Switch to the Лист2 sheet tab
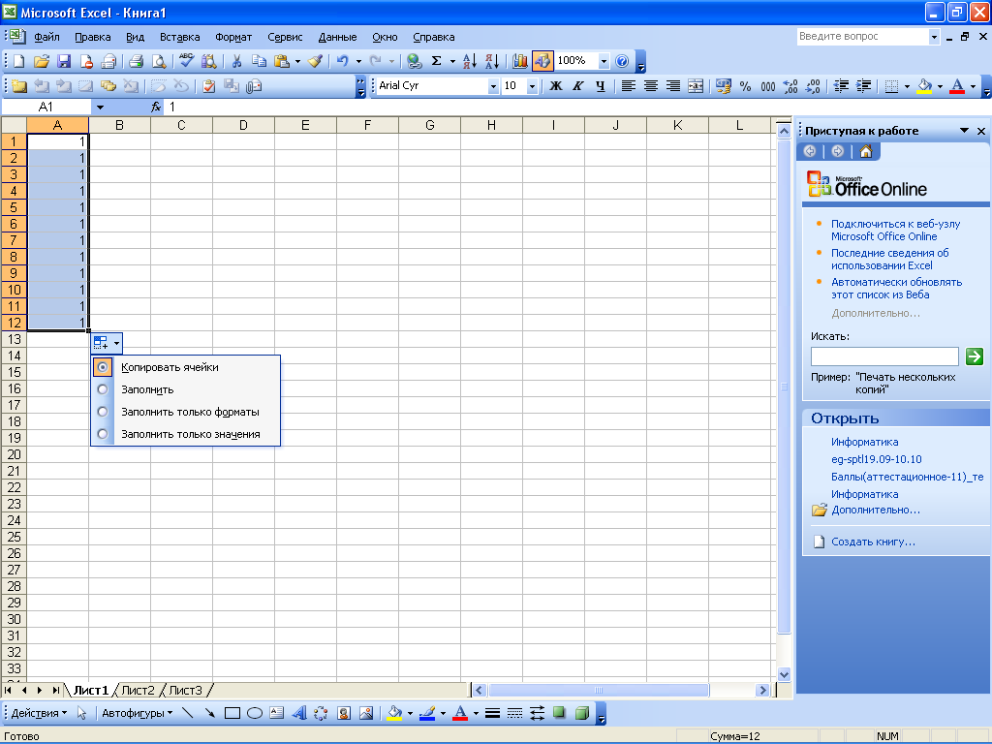This screenshot has width=992, height=744. (138, 690)
